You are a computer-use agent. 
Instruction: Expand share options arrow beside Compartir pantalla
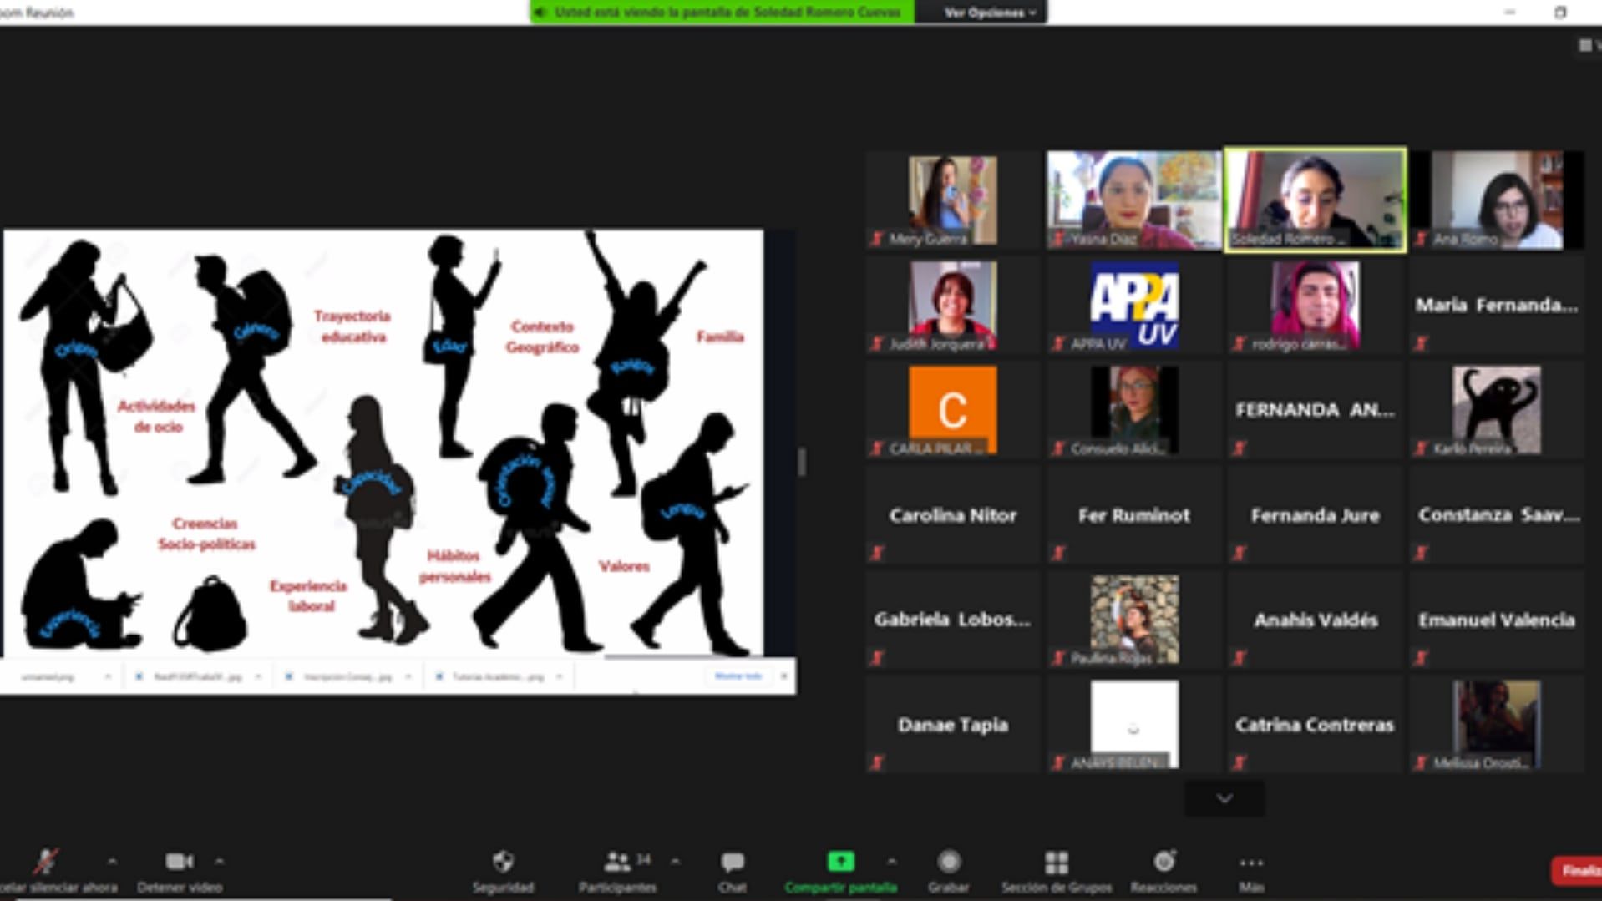point(891,861)
